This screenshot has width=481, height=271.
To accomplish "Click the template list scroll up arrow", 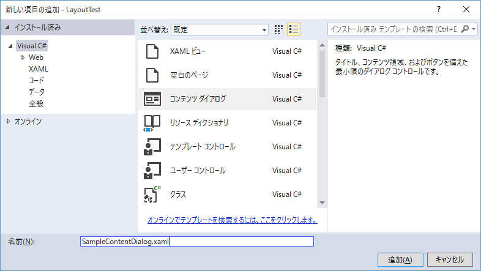I will (322, 45).
